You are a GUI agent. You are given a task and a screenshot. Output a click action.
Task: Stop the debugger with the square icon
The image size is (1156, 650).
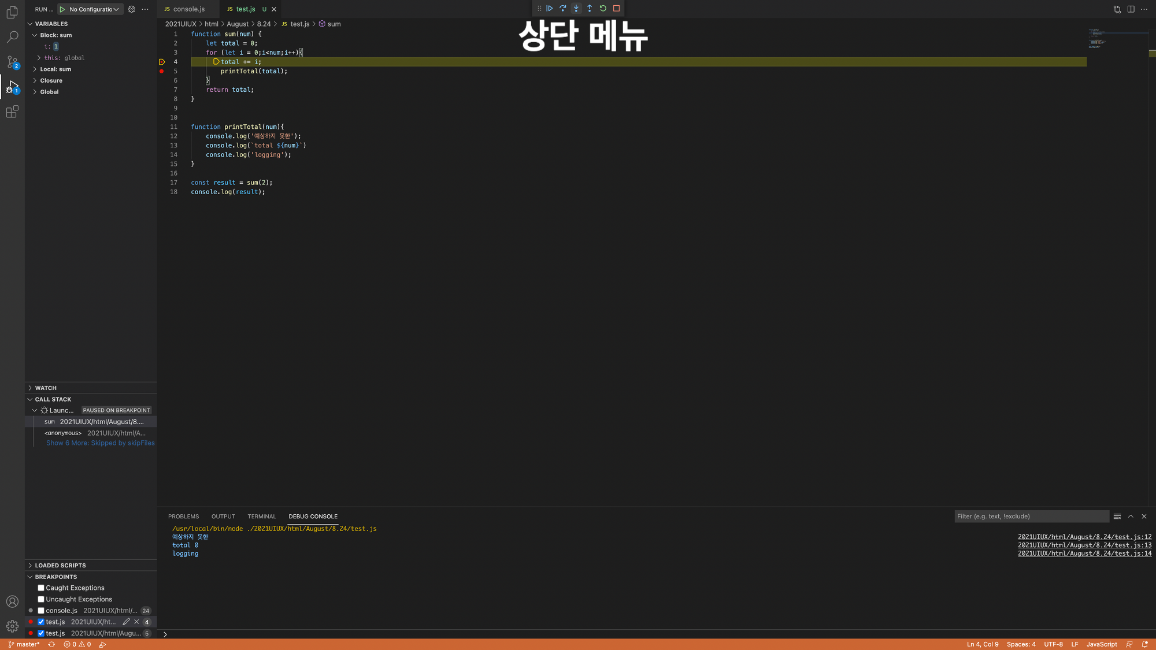click(616, 9)
